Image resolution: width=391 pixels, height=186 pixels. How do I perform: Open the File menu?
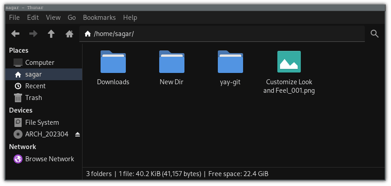point(14,18)
